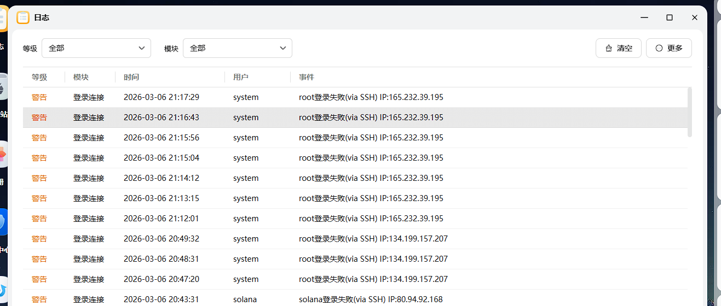Select the log row at 21:17:29
The height and width of the screenshot is (306, 721).
coord(355,97)
